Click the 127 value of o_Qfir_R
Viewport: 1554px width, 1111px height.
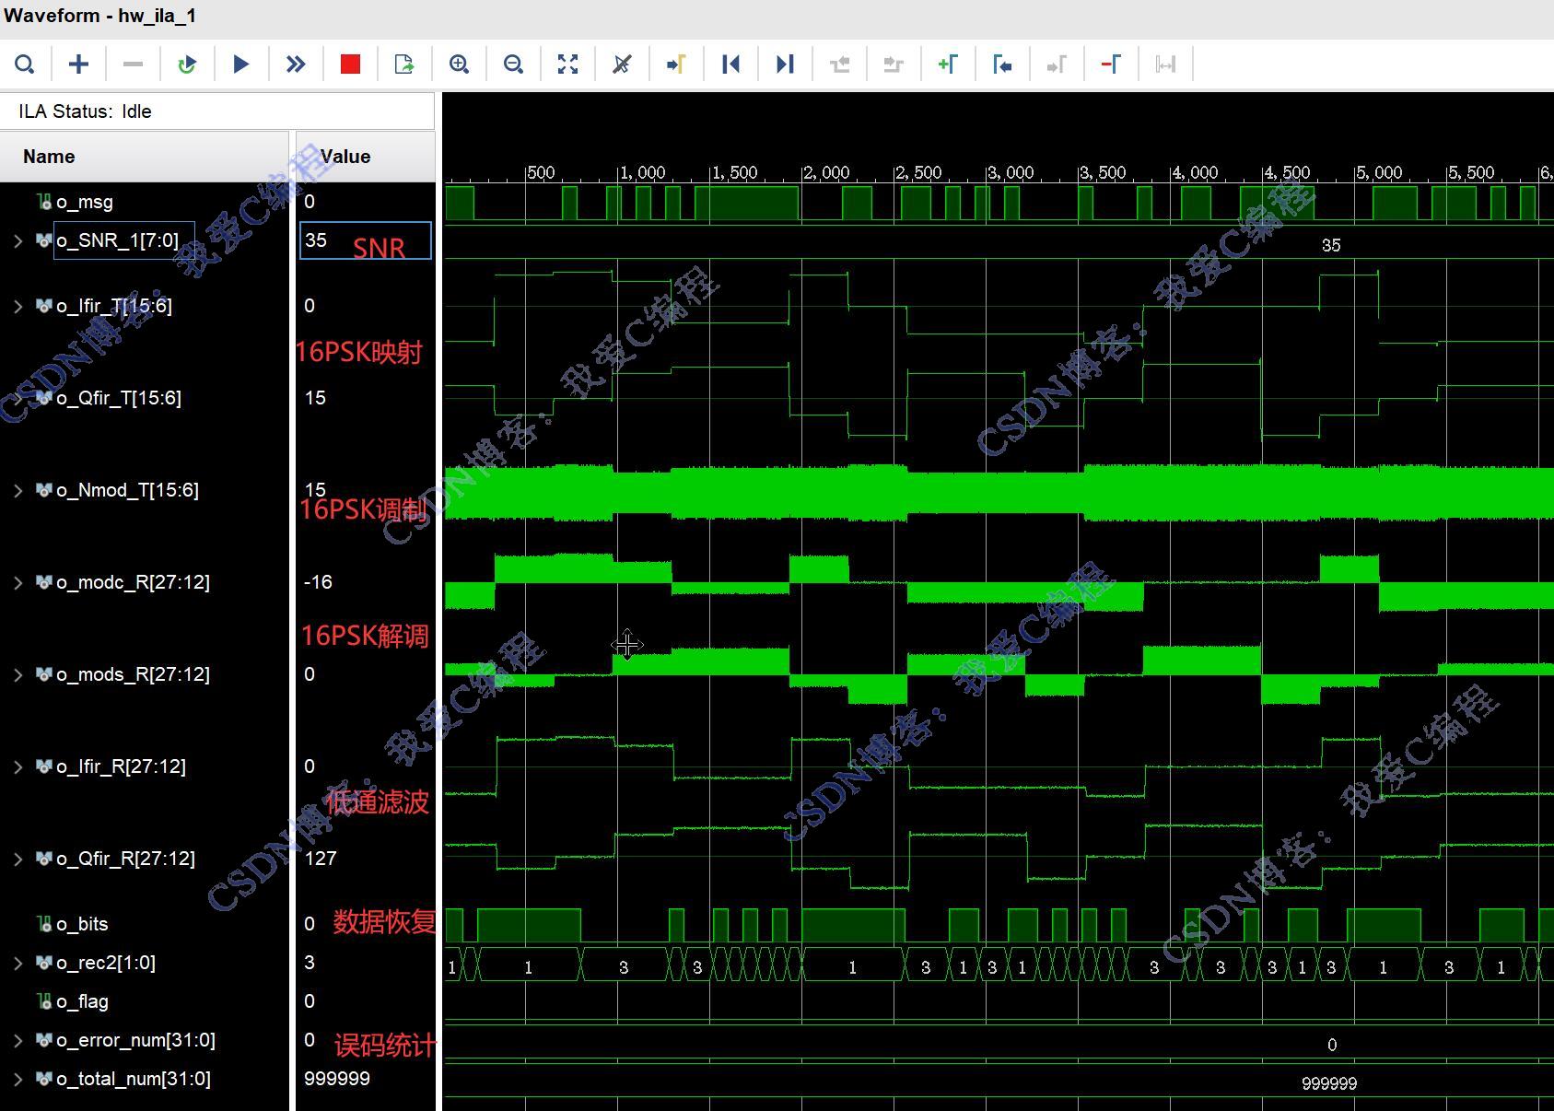pos(321,859)
